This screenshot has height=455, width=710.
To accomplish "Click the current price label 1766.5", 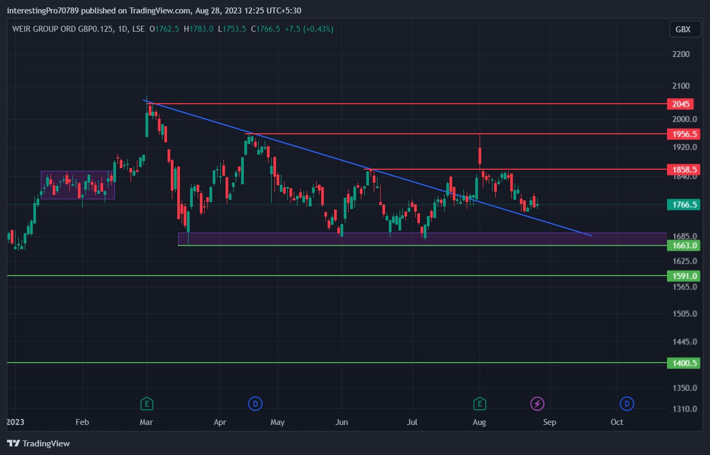I will pyautogui.click(x=683, y=205).
